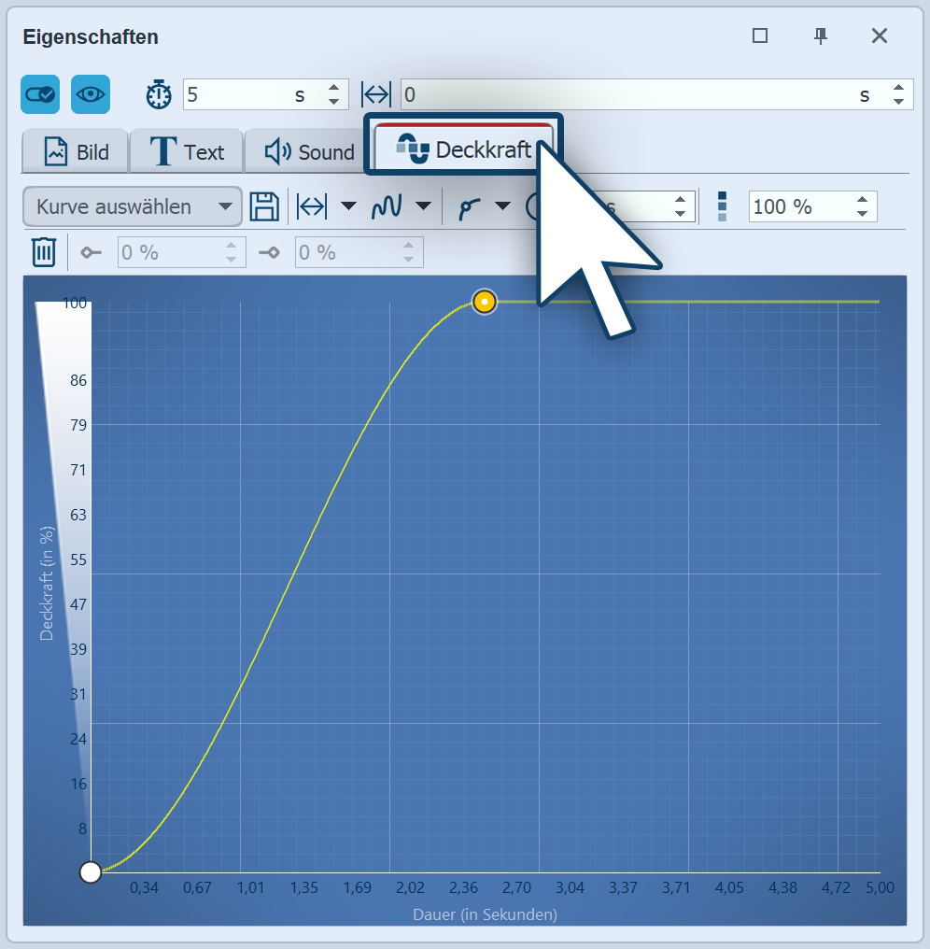The width and height of the screenshot is (930, 949).
Task: Switch to the Bild tab
Action: [77, 152]
